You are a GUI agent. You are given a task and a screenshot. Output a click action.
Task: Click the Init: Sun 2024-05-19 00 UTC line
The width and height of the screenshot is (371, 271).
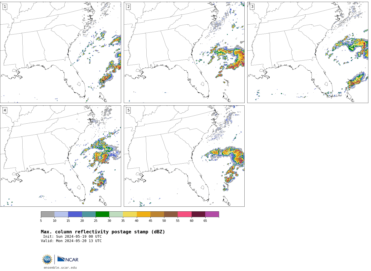click(x=72, y=237)
